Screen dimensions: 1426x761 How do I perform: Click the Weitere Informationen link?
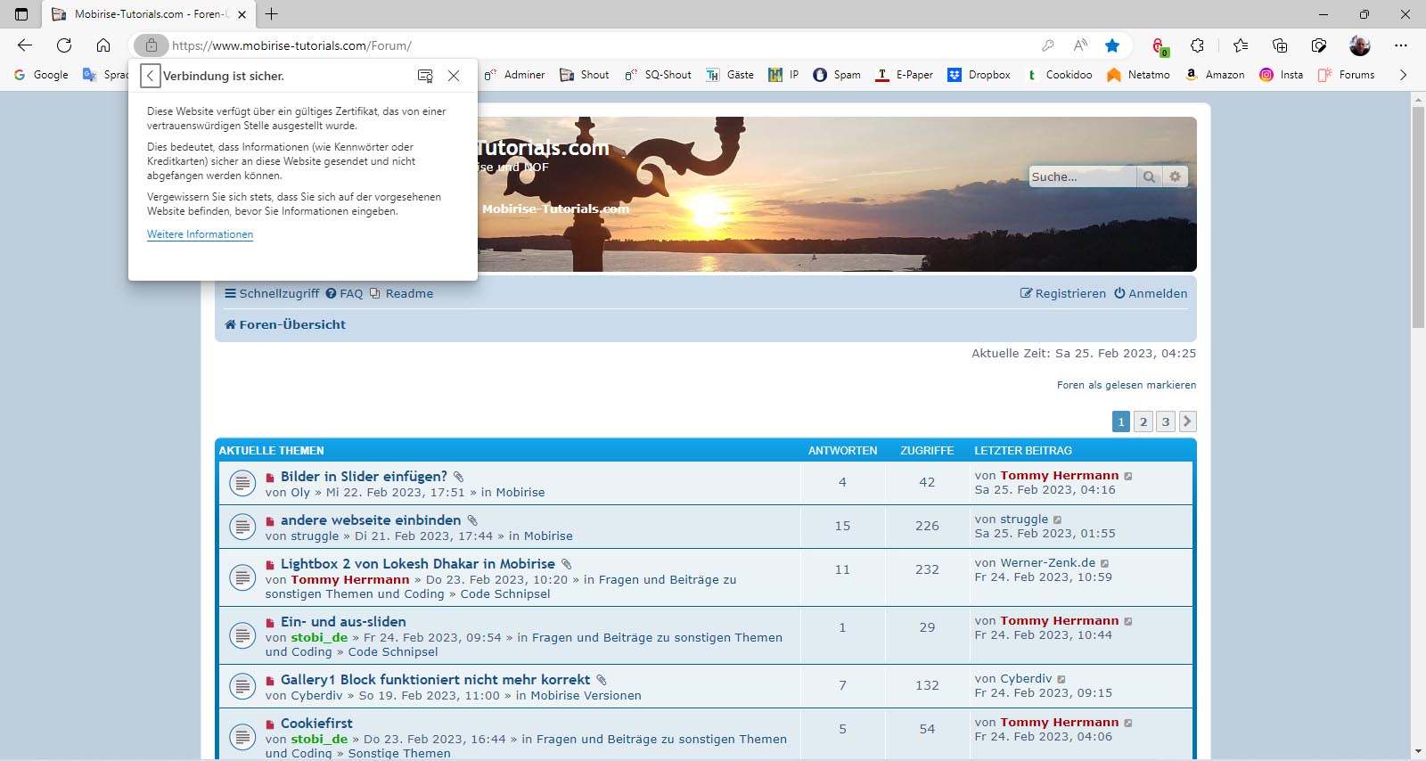point(200,234)
